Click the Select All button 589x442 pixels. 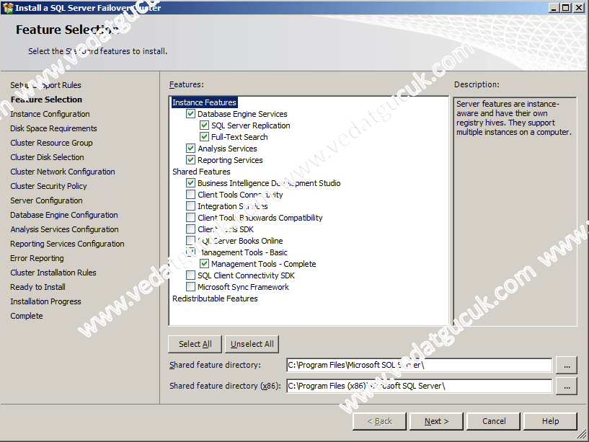click(195, 344)
